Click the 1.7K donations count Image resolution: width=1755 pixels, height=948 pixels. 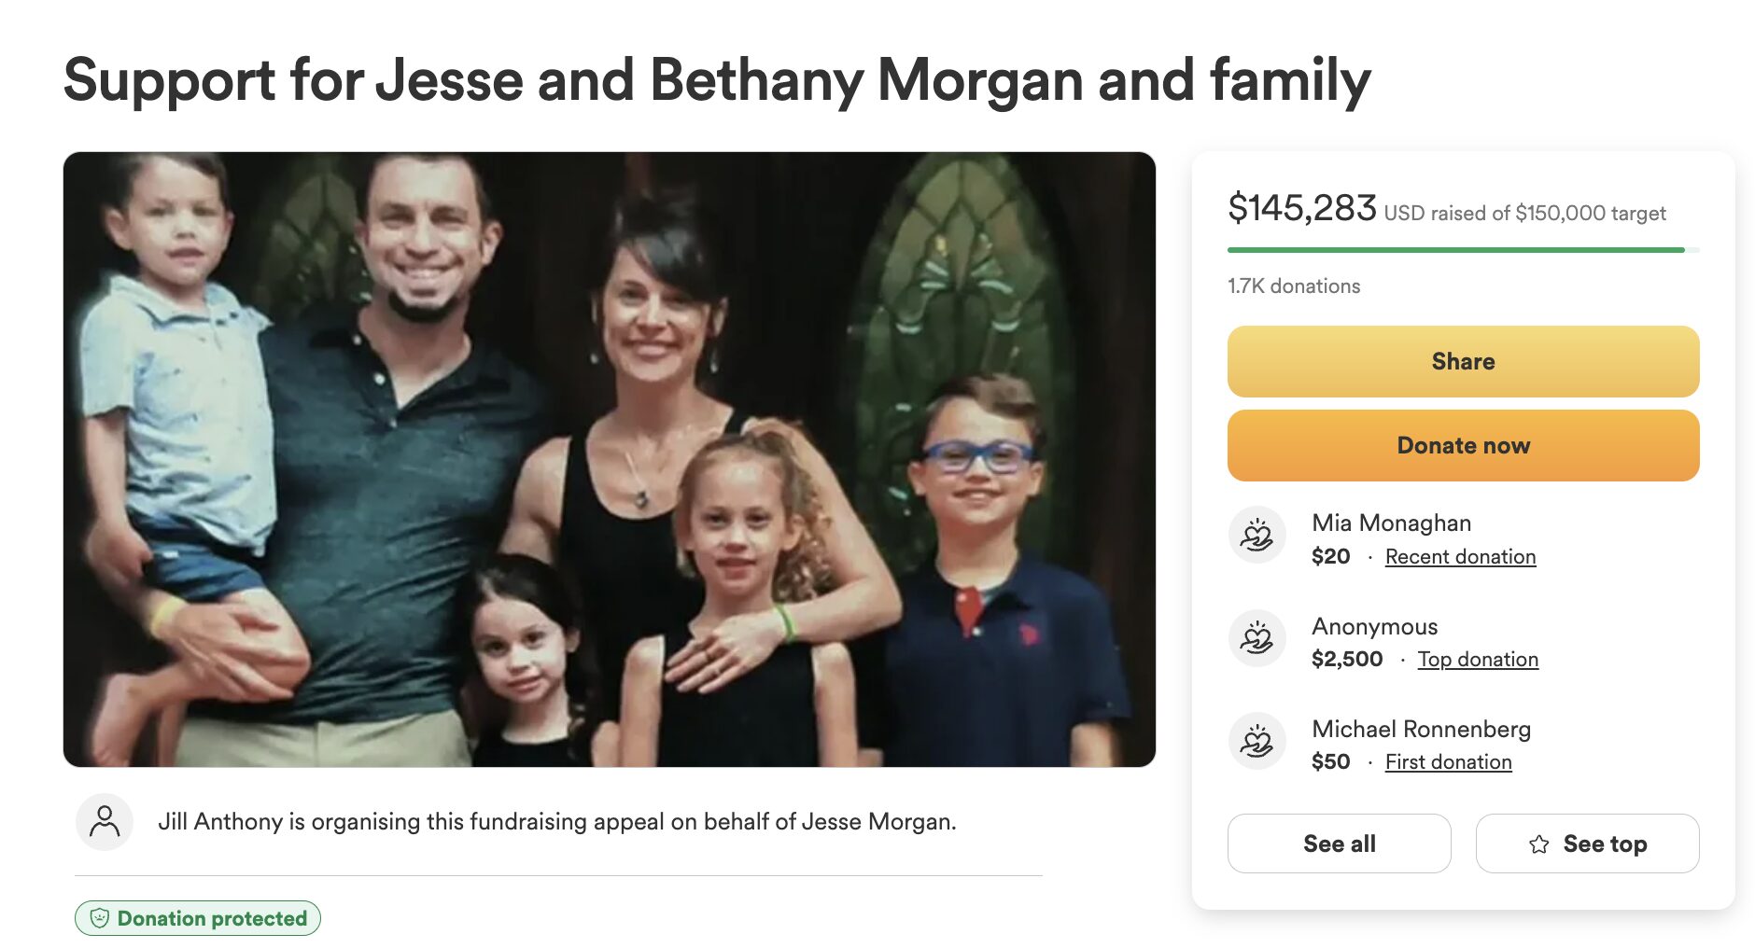click(x=1294, y=286)
